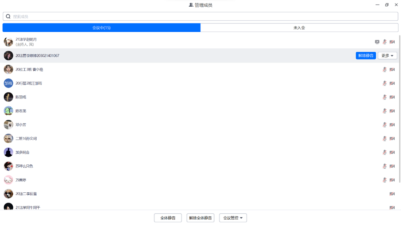Toggle camera for 二班16孙文珂

click(392, 139)
